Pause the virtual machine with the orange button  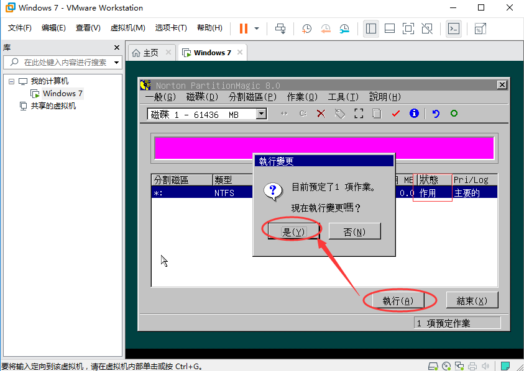244,29
